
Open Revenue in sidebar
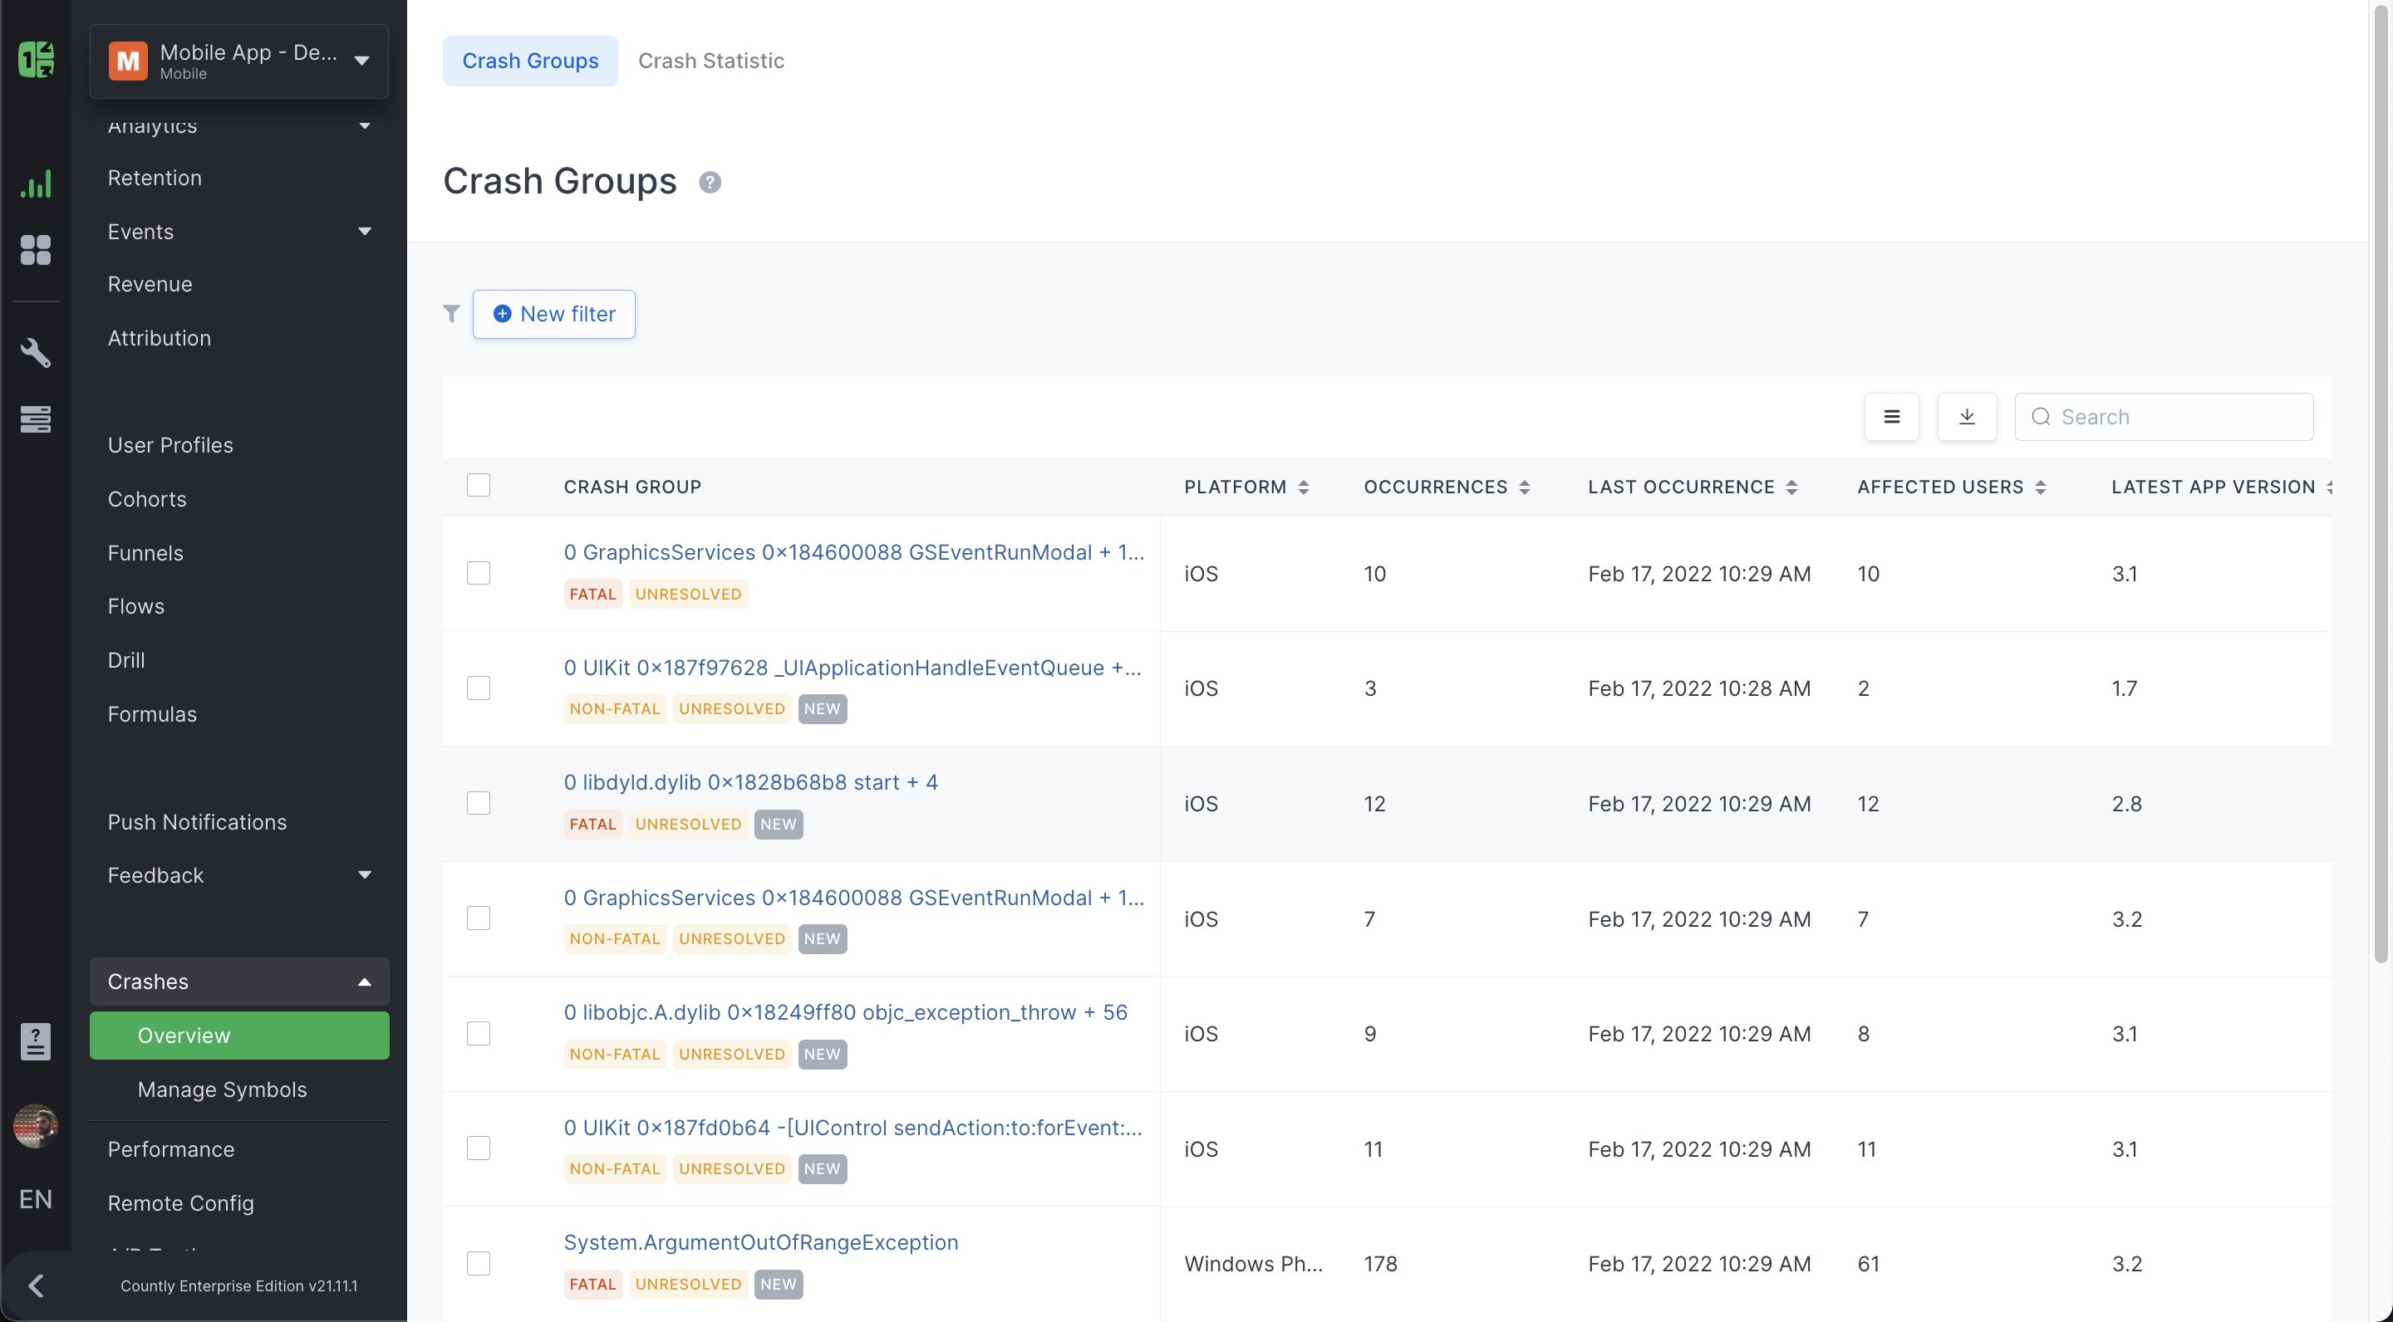tap(150, 284)
